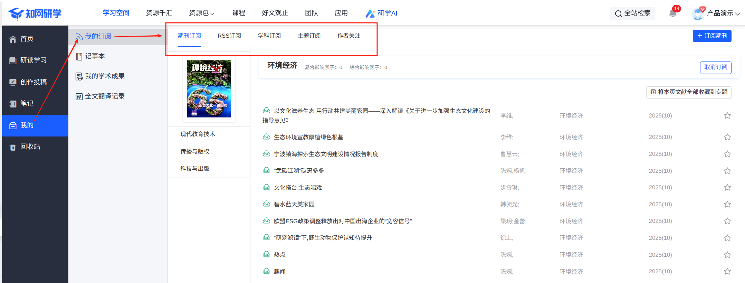Viewport: 745px width, 283px height.
Task: Open the 回收站 trash in the sidebar
Action: pos(30,147)
